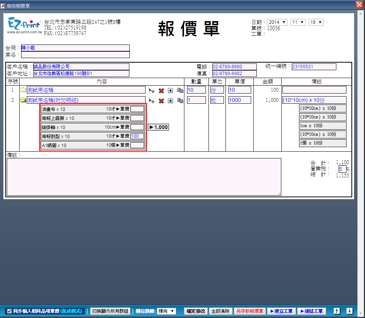Click the ►1,000 subtotal button

[158, 127]
